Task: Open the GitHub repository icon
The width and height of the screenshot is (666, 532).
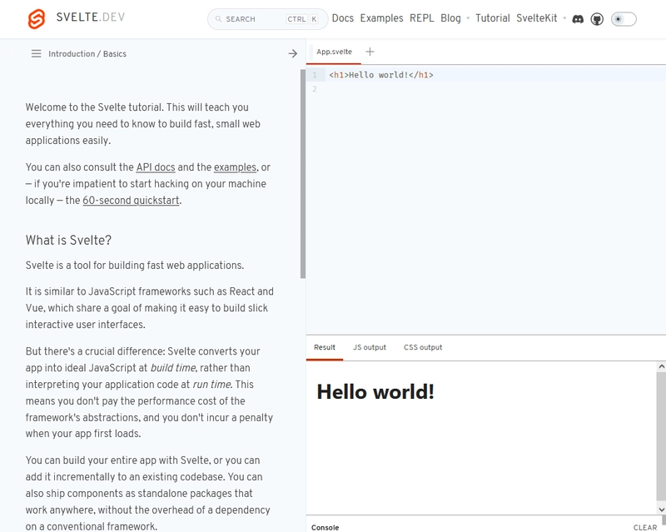Action: pyautogui.click(x=597, y=18)
